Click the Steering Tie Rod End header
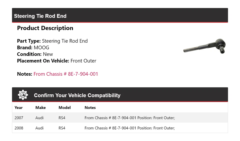The image size is (240, 141). pos(40,16)
